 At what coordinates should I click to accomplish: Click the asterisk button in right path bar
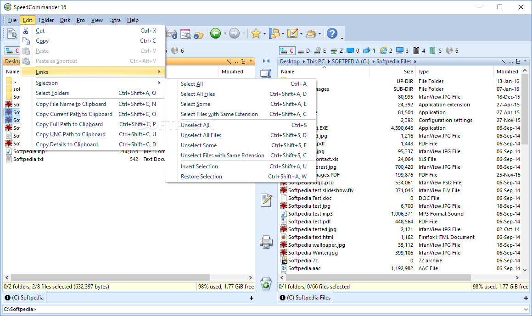[x=525, y=61]
